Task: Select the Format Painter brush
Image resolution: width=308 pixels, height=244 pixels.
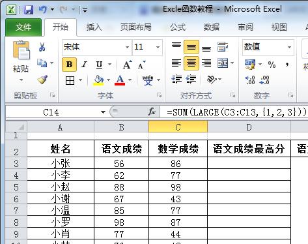Action: [42, 80]
